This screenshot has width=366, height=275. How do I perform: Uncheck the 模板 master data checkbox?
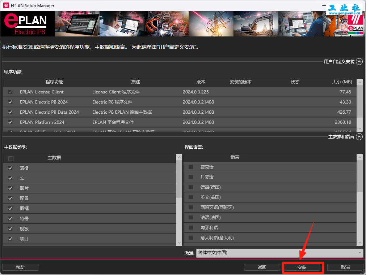click(10, 229)
